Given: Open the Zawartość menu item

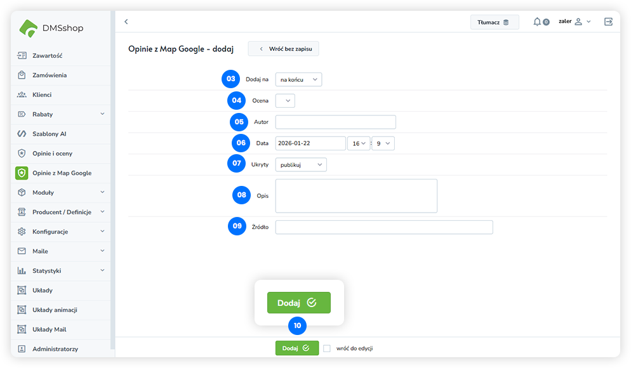Looking at the screenshot, I should (x=48, y=55).
